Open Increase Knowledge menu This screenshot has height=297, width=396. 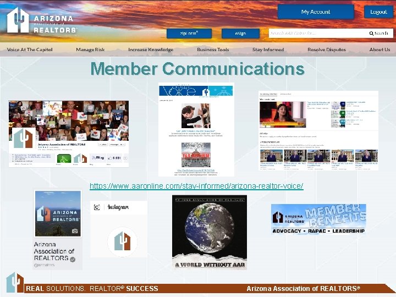click(x=151, y=50)
